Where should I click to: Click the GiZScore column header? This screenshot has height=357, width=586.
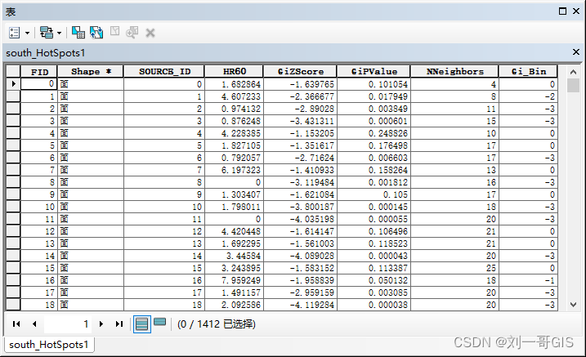pos(300,72)
